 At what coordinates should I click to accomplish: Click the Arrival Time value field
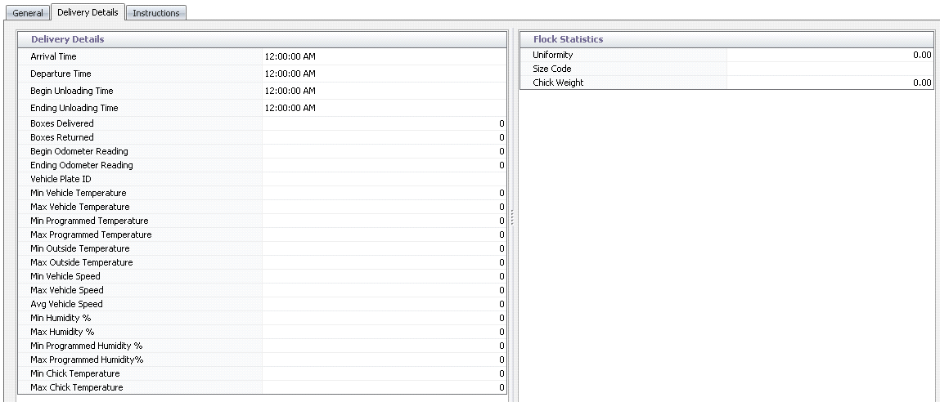coord(384,57)
